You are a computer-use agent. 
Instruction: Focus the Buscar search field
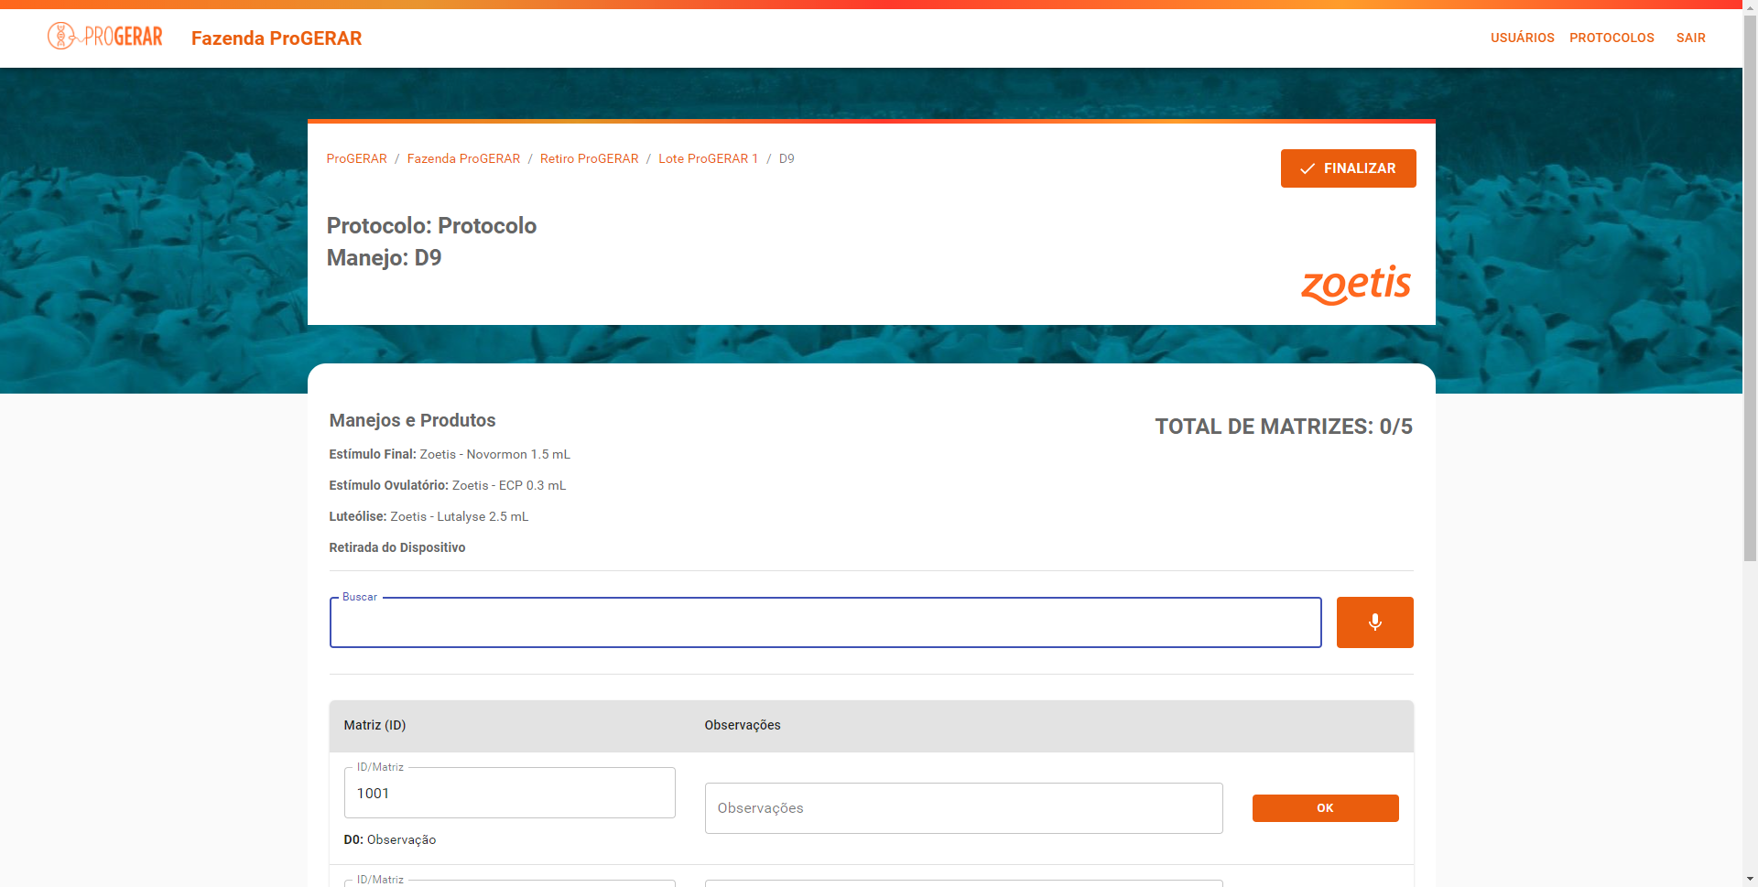click(x=825, y=623)
